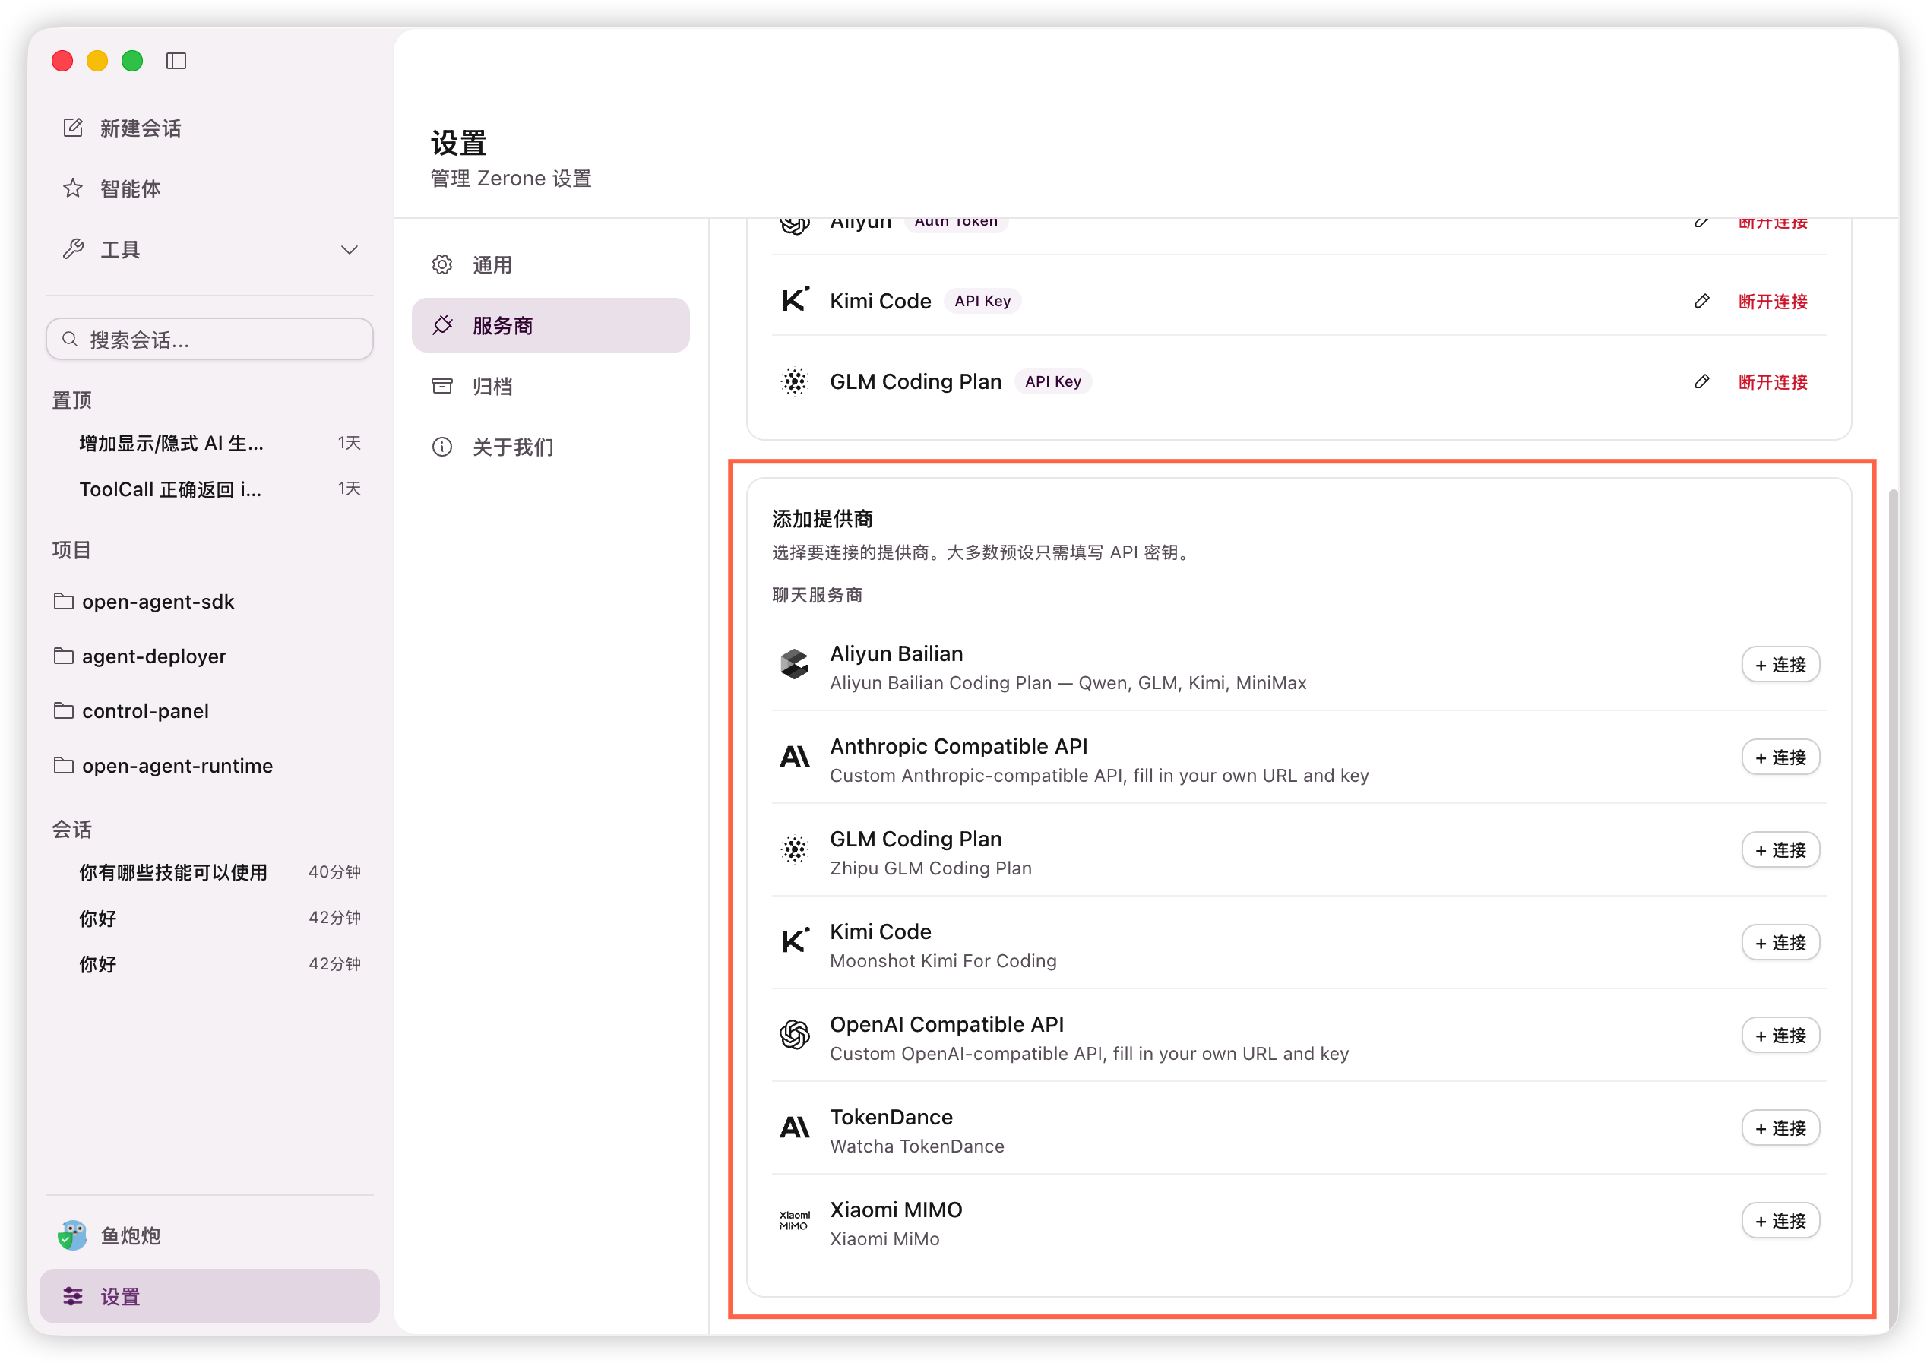Click the Xiaomi MIMO logo icon
Image resolution: width=1927 pixels, height=1363 pixels.
tap(795, 1221)
